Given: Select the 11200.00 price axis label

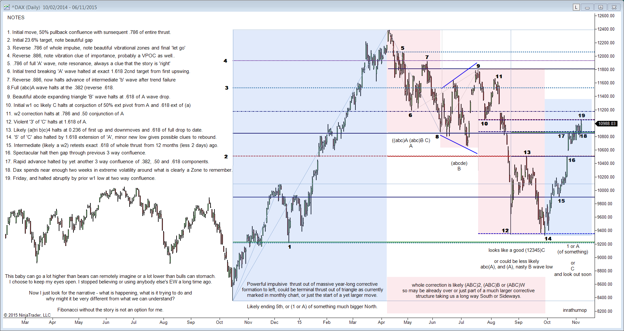Looking at the screenshot, I should [x=606, y=110].
